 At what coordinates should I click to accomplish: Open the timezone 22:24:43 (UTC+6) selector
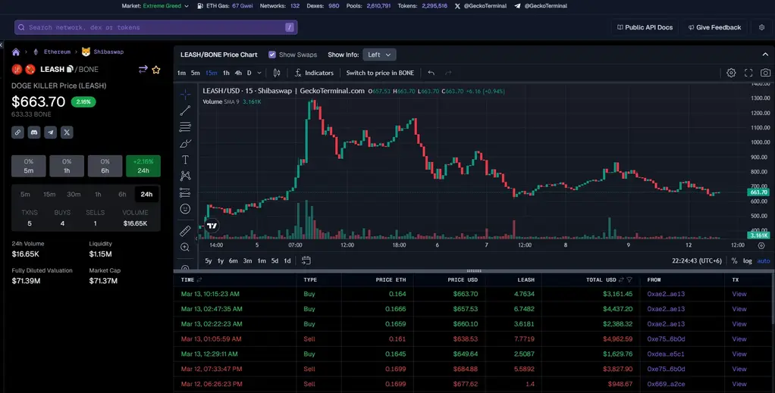697,260
